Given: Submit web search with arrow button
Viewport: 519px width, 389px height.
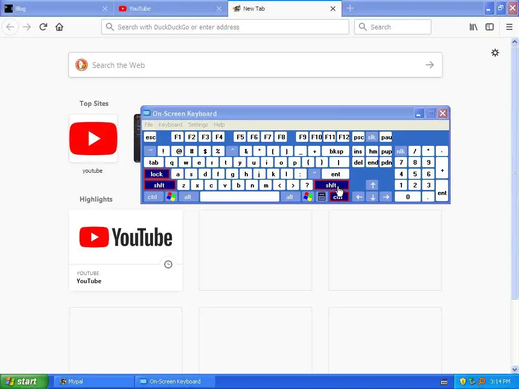Looking at the screenshot, I should [430, 65].
